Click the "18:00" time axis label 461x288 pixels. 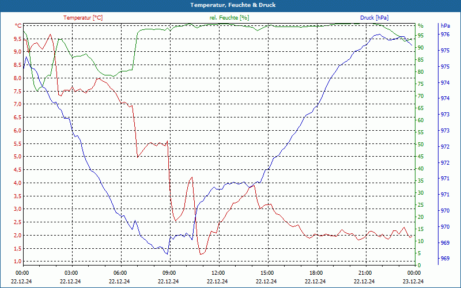[x=316, y=273]
